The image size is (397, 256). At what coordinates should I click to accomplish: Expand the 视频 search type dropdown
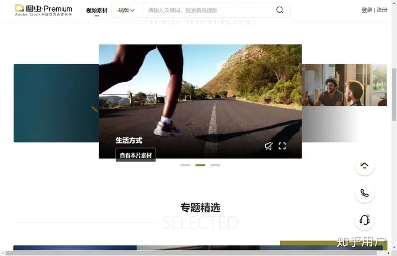(126, 10)
